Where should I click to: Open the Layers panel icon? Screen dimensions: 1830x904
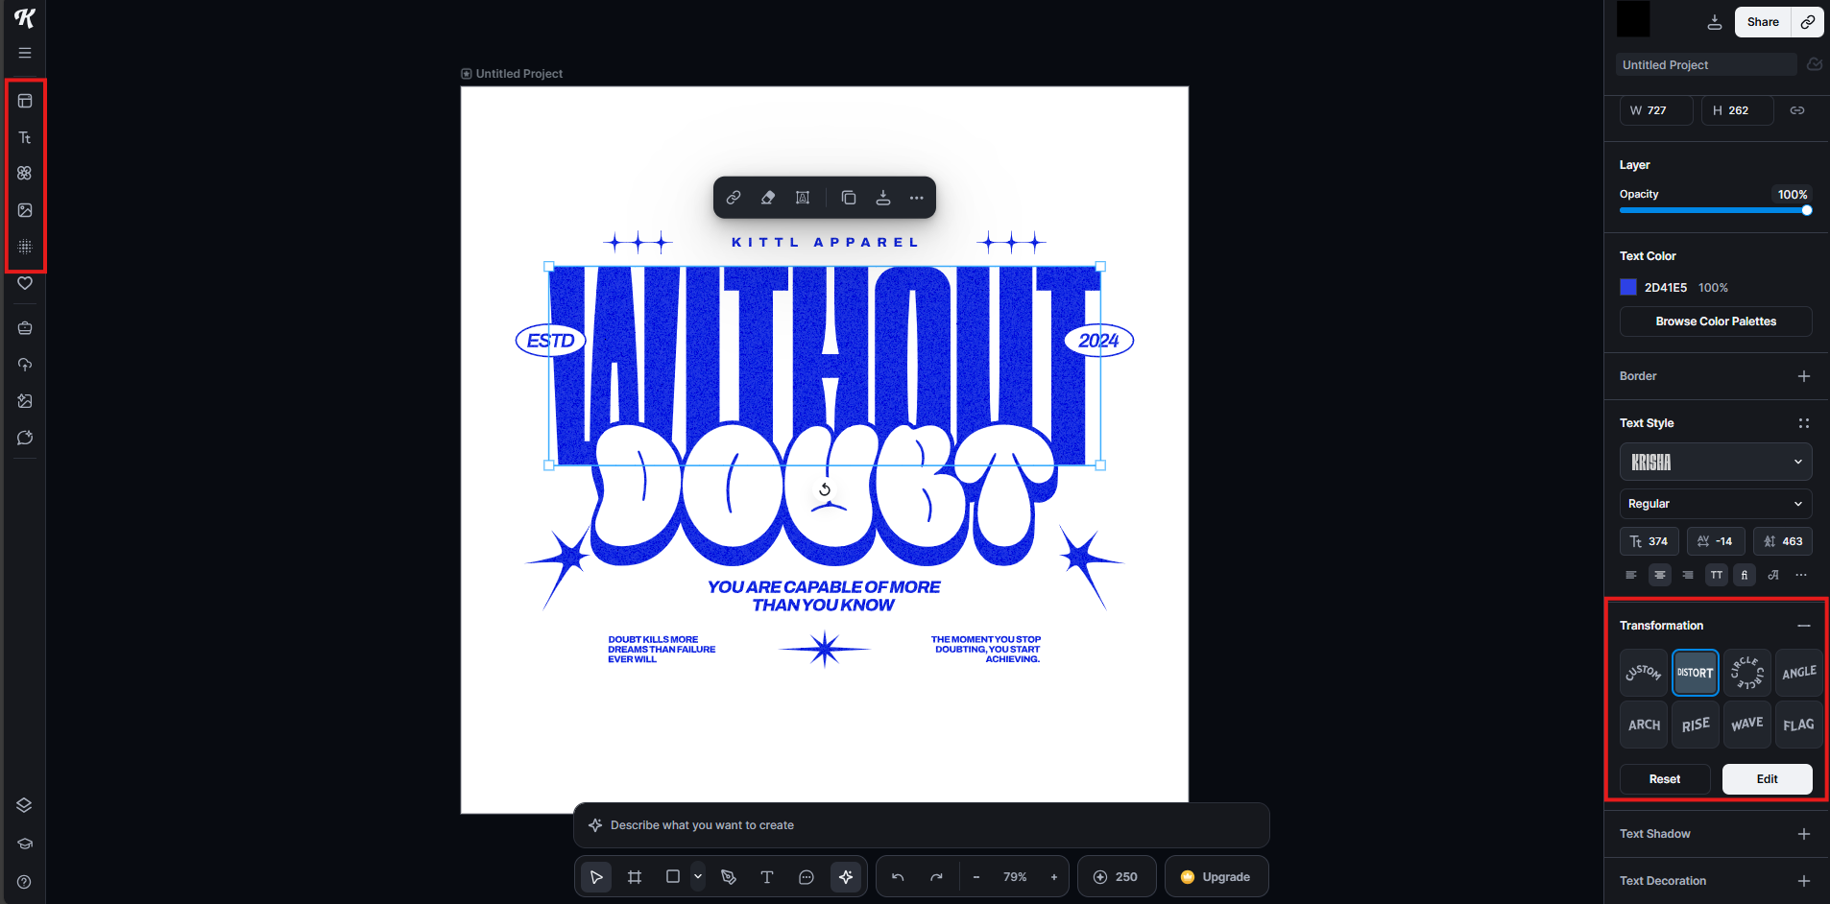tap(25, 805)
